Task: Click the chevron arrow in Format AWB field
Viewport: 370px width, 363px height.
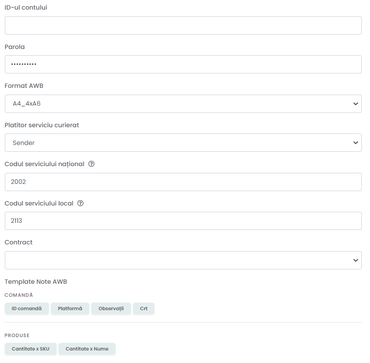Action: (356, 104)
